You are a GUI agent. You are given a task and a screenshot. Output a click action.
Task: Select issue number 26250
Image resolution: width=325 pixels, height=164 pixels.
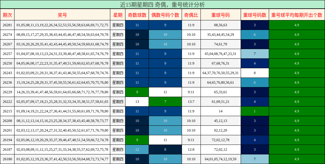point(7,63)
